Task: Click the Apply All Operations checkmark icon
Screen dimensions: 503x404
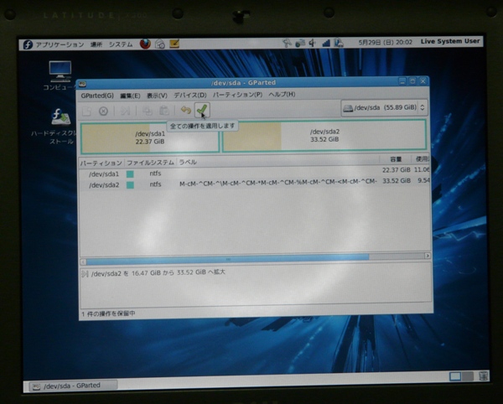Action: pyautogui.click(x=201, y=111)
